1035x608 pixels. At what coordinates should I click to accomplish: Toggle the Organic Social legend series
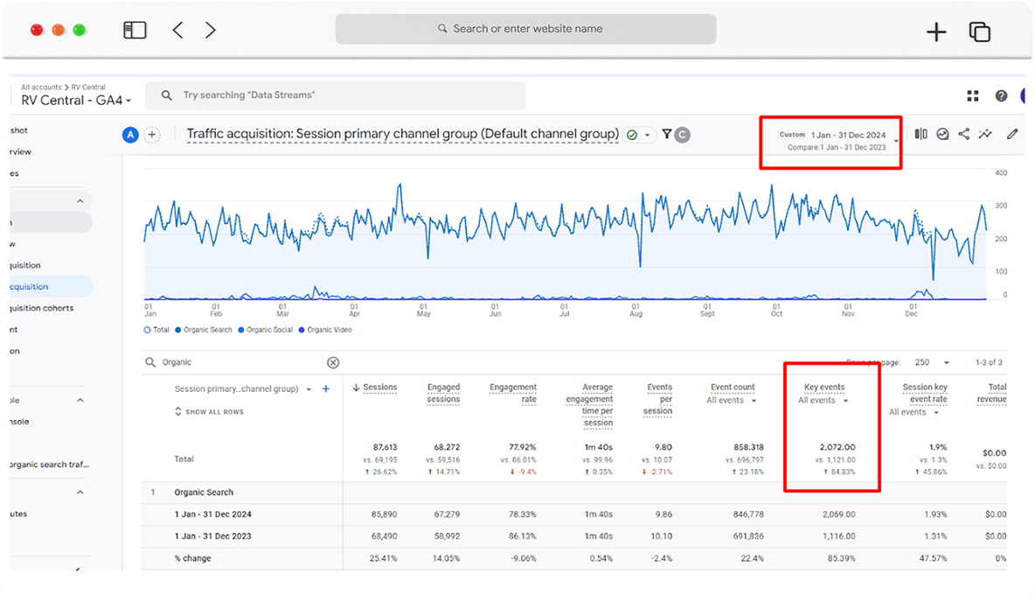[266, 330]
